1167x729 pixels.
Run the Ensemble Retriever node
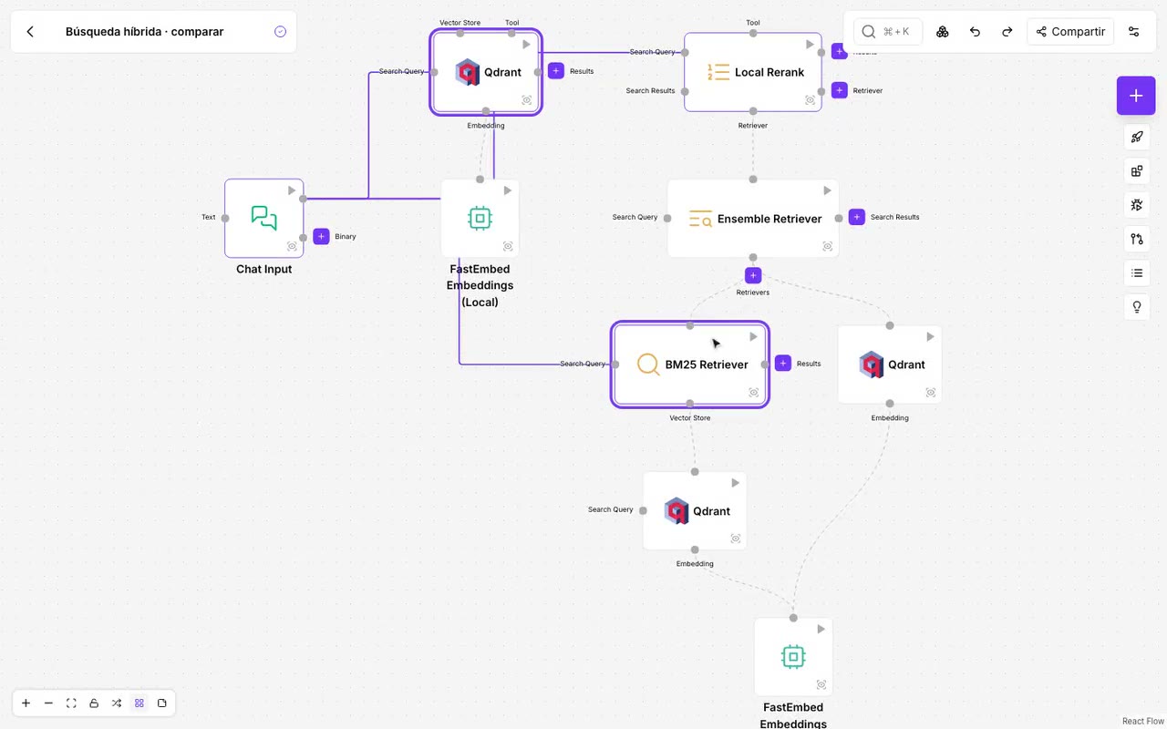point(827,191)
